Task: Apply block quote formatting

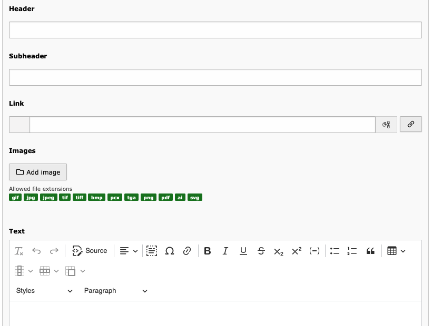Action: (x=370, y=251)
